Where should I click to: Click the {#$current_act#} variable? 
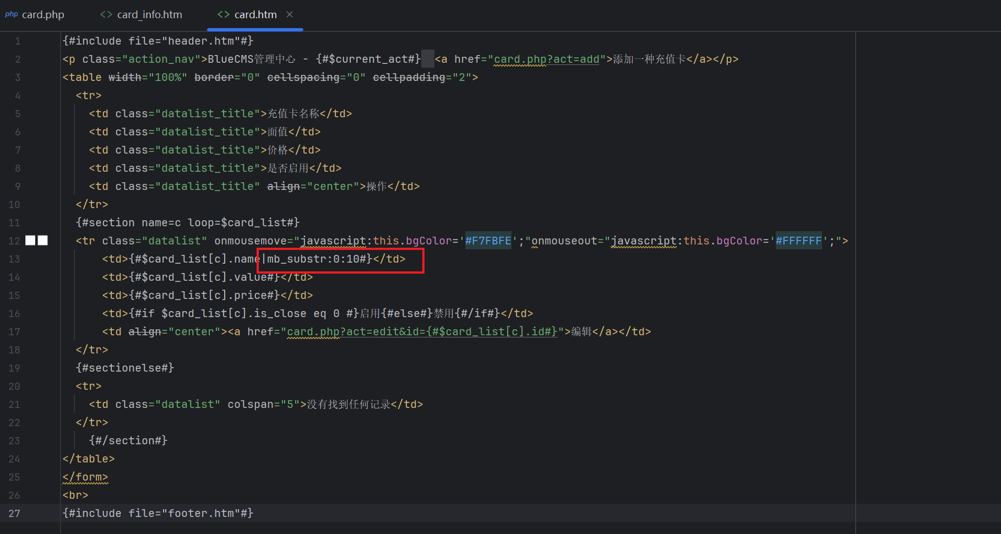coord(368,59)
